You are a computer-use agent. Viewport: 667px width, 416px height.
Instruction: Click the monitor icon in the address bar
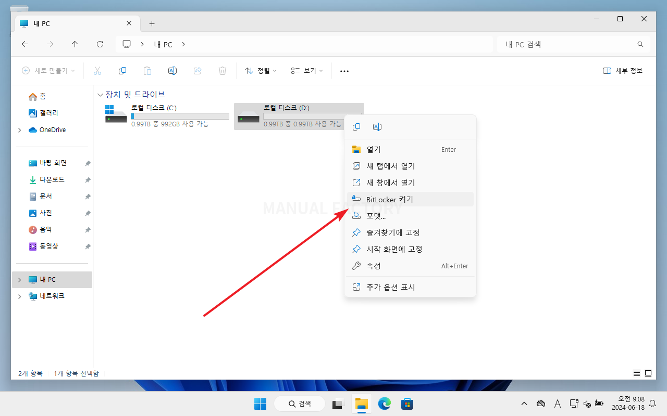[x=127, y=44]
